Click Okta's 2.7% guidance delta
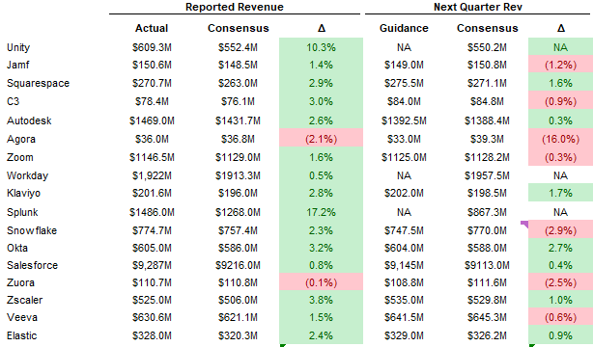593x347 pixels. click(560, 248)
